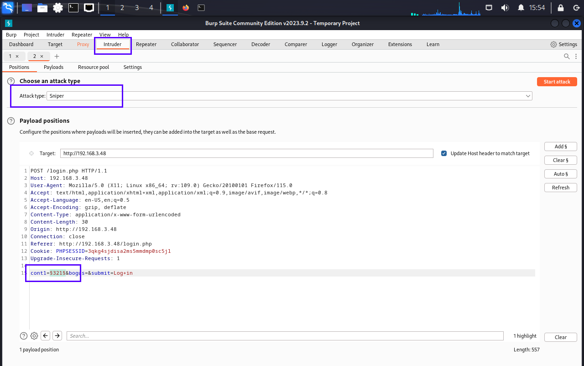The width and height of the screenshot is (584, 366).
Task: Click the PHPSESSID cookie value
Action: (x=130, y=251)
